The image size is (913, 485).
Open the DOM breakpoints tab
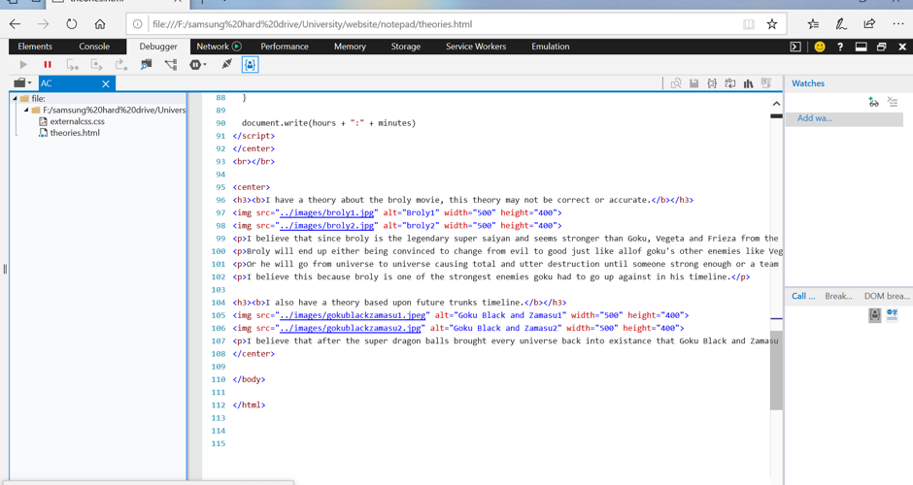point(887,296)
